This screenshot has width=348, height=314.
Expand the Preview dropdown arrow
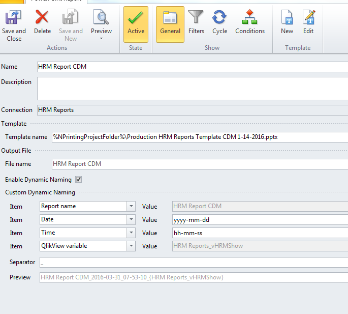101,39
